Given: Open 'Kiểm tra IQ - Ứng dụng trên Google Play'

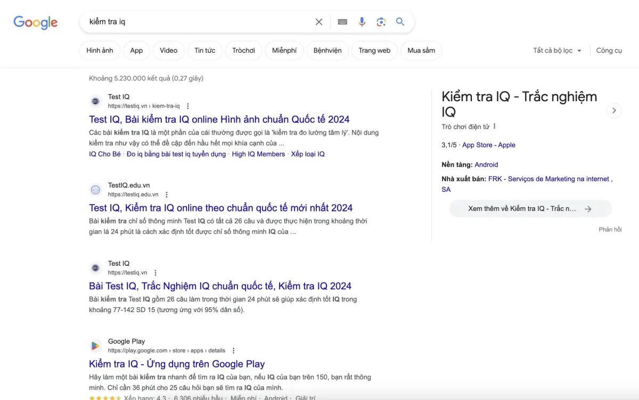Looking at the screenshot, I should (177, 364).
